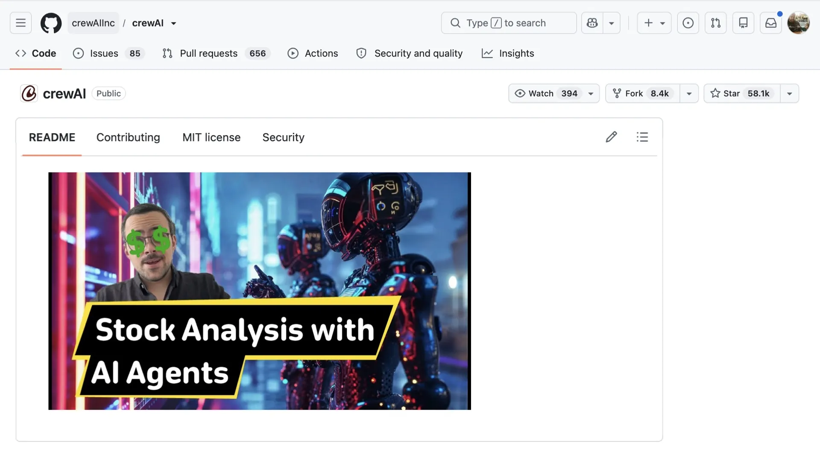Image resolution: width=820 pixels, height=461 pixels.
Task: Select the Contributing tab
Action: tap(128, 137)
